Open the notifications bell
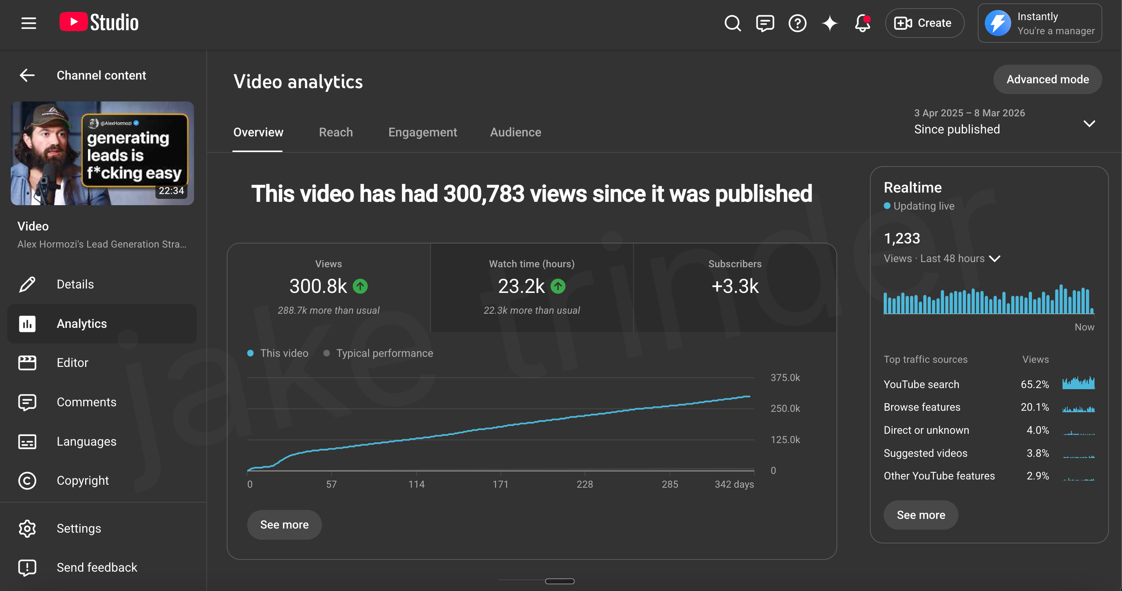Viewport: 1122px width, 591px height. pos(862,23)
